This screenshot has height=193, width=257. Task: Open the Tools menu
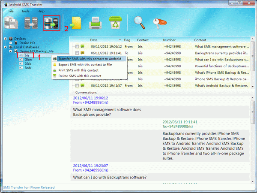point(25,11)
